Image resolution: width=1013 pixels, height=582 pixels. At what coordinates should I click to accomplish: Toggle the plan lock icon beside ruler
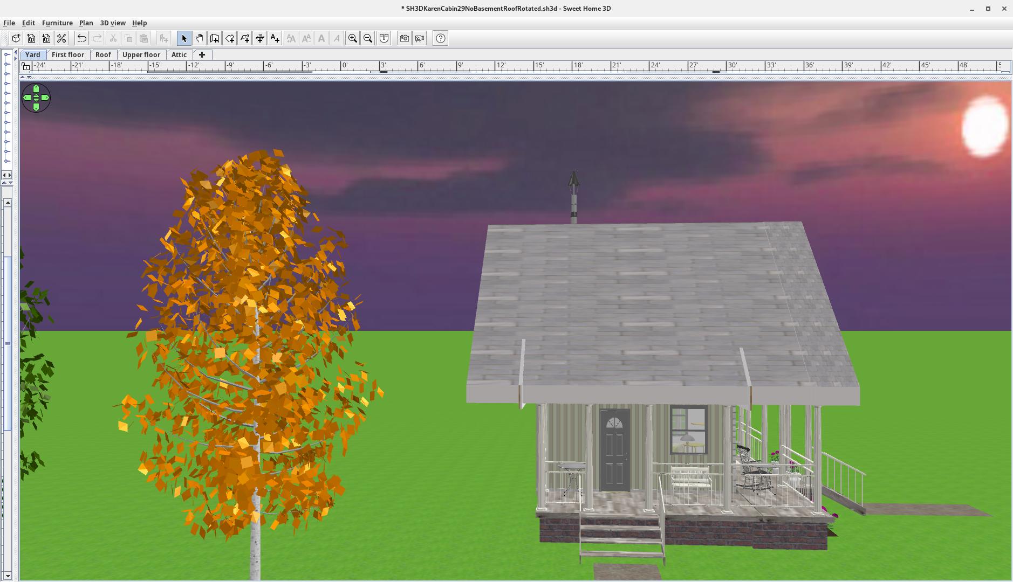pos(25,66)
